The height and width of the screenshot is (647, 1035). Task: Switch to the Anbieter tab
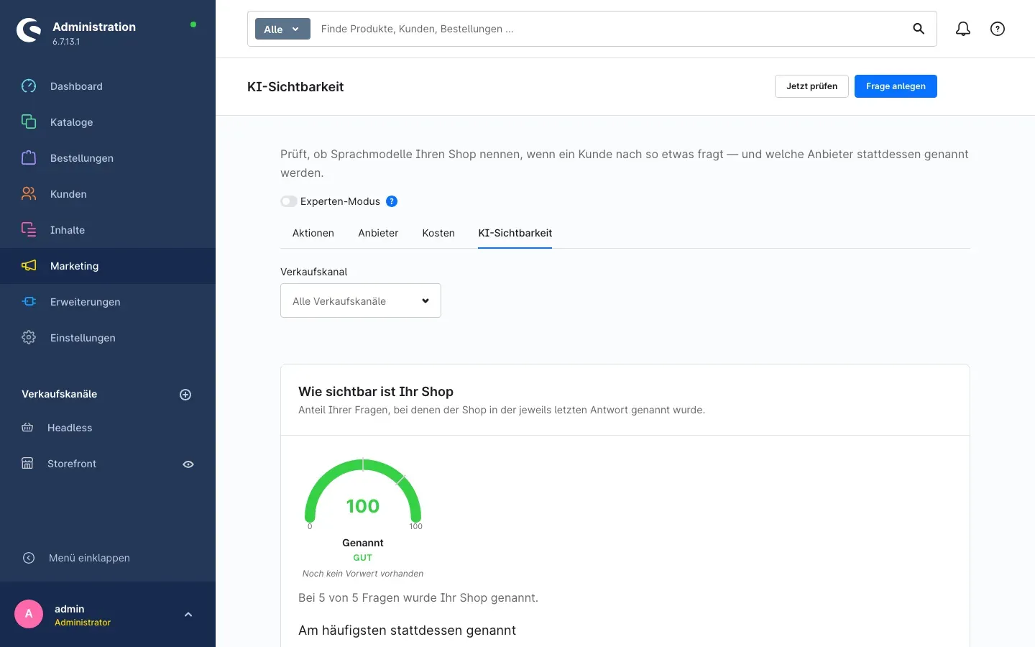(378, 233)
